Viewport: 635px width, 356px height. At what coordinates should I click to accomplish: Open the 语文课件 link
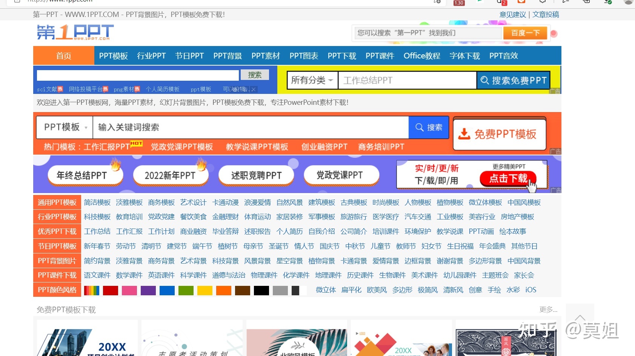coord(97,275)
